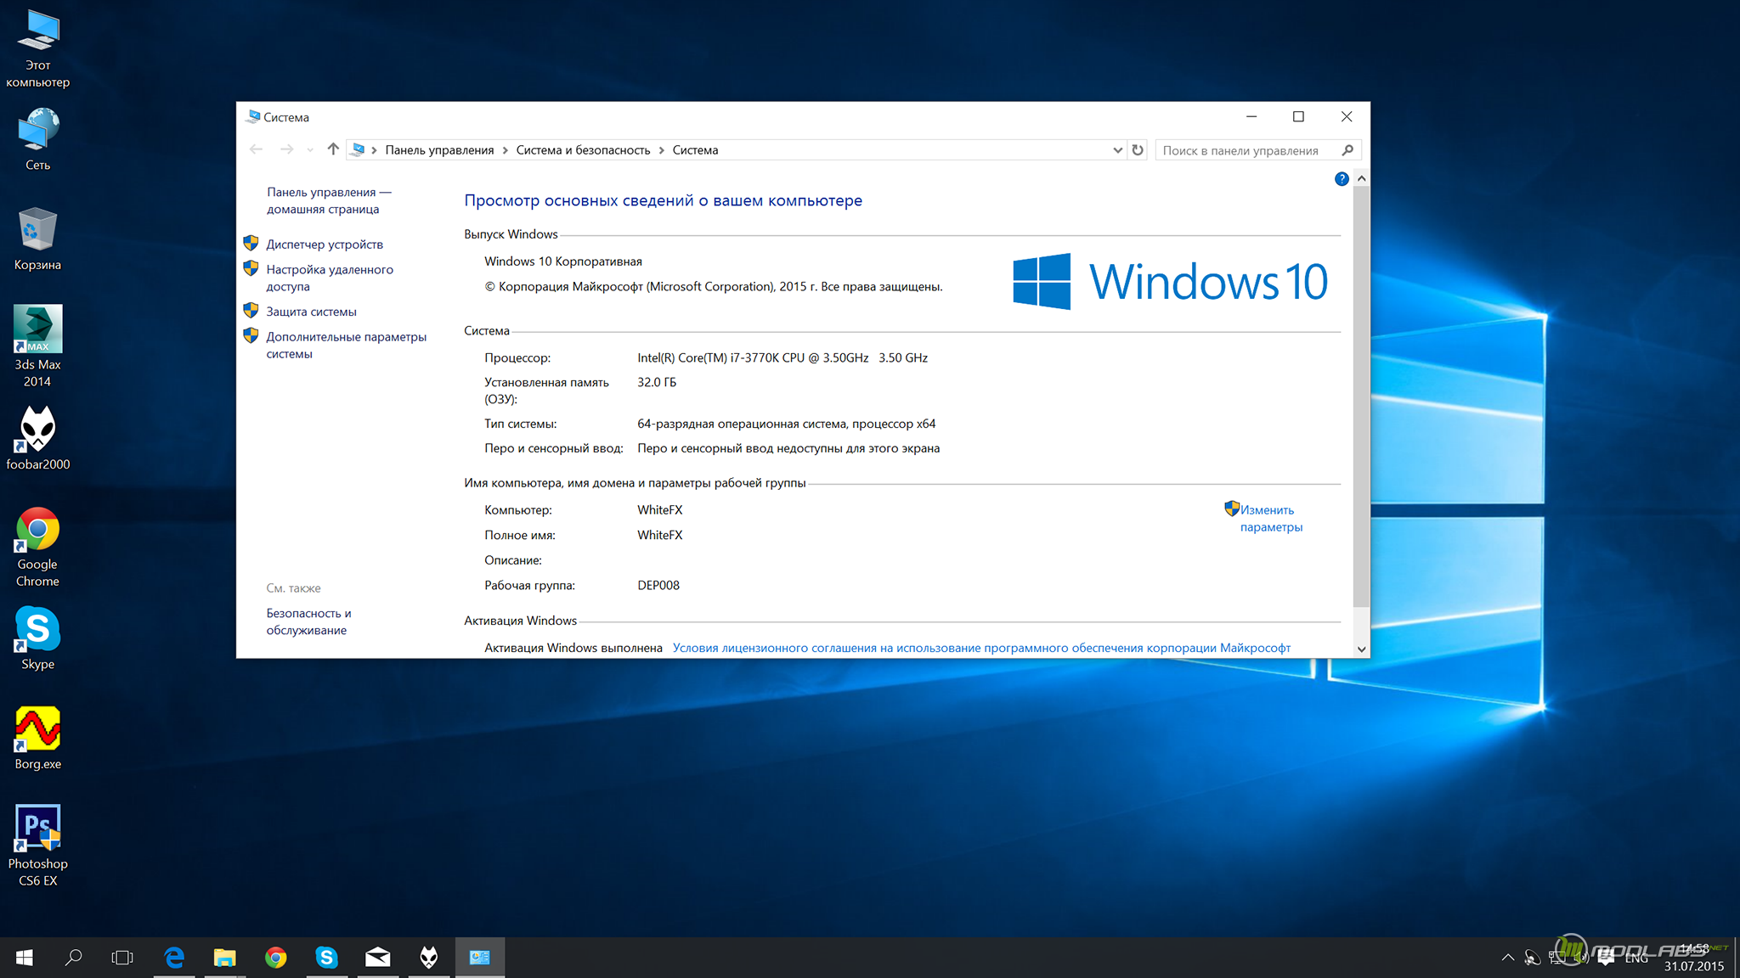Open Google Chrome in taskbar
1740x978 pixels.
pos(274,955)
